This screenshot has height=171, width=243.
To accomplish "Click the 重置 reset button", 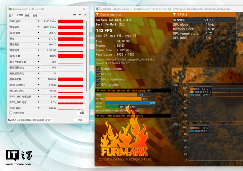I will [x=82, y=113].
